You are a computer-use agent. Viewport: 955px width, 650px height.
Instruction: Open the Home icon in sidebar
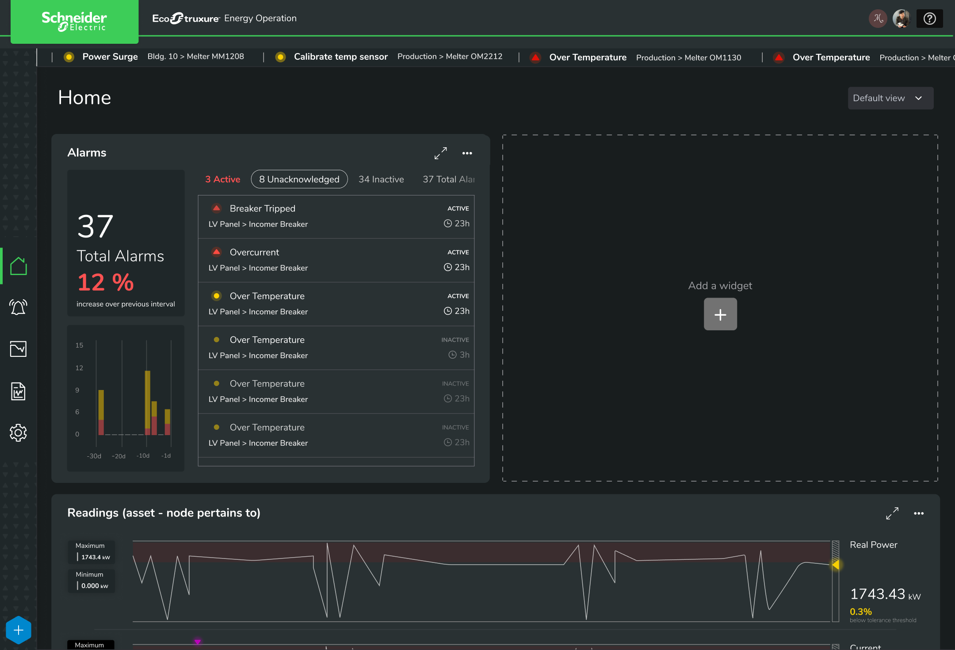(x=19, y=266)
